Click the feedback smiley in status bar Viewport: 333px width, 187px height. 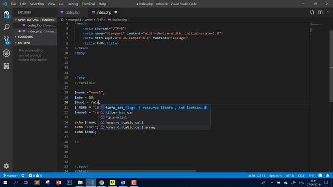pos(321,176)
